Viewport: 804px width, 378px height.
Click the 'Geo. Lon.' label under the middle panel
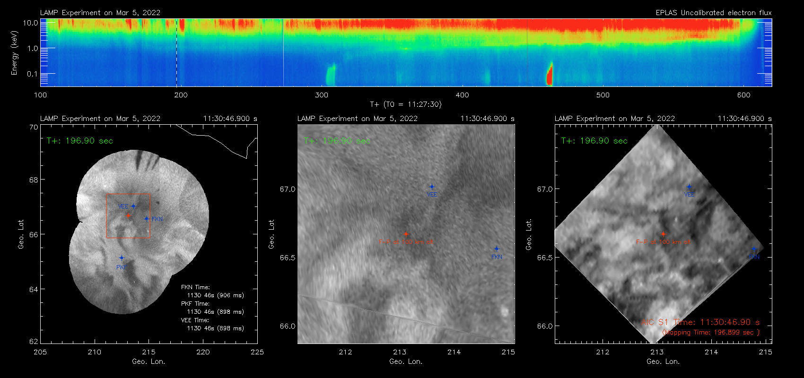click(x=406, y=361)
